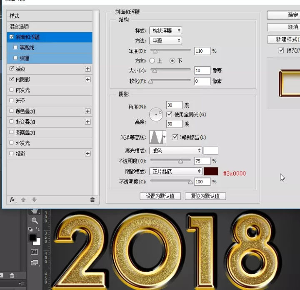Viewport: 300px width, 290px height.
Task: Click the 大小 size slider track
Action: click(170, 70)
